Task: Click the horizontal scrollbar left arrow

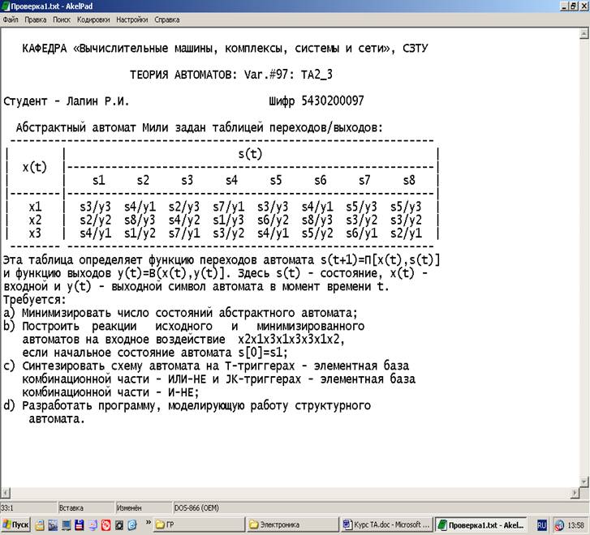Action: (x=6, y=493)
